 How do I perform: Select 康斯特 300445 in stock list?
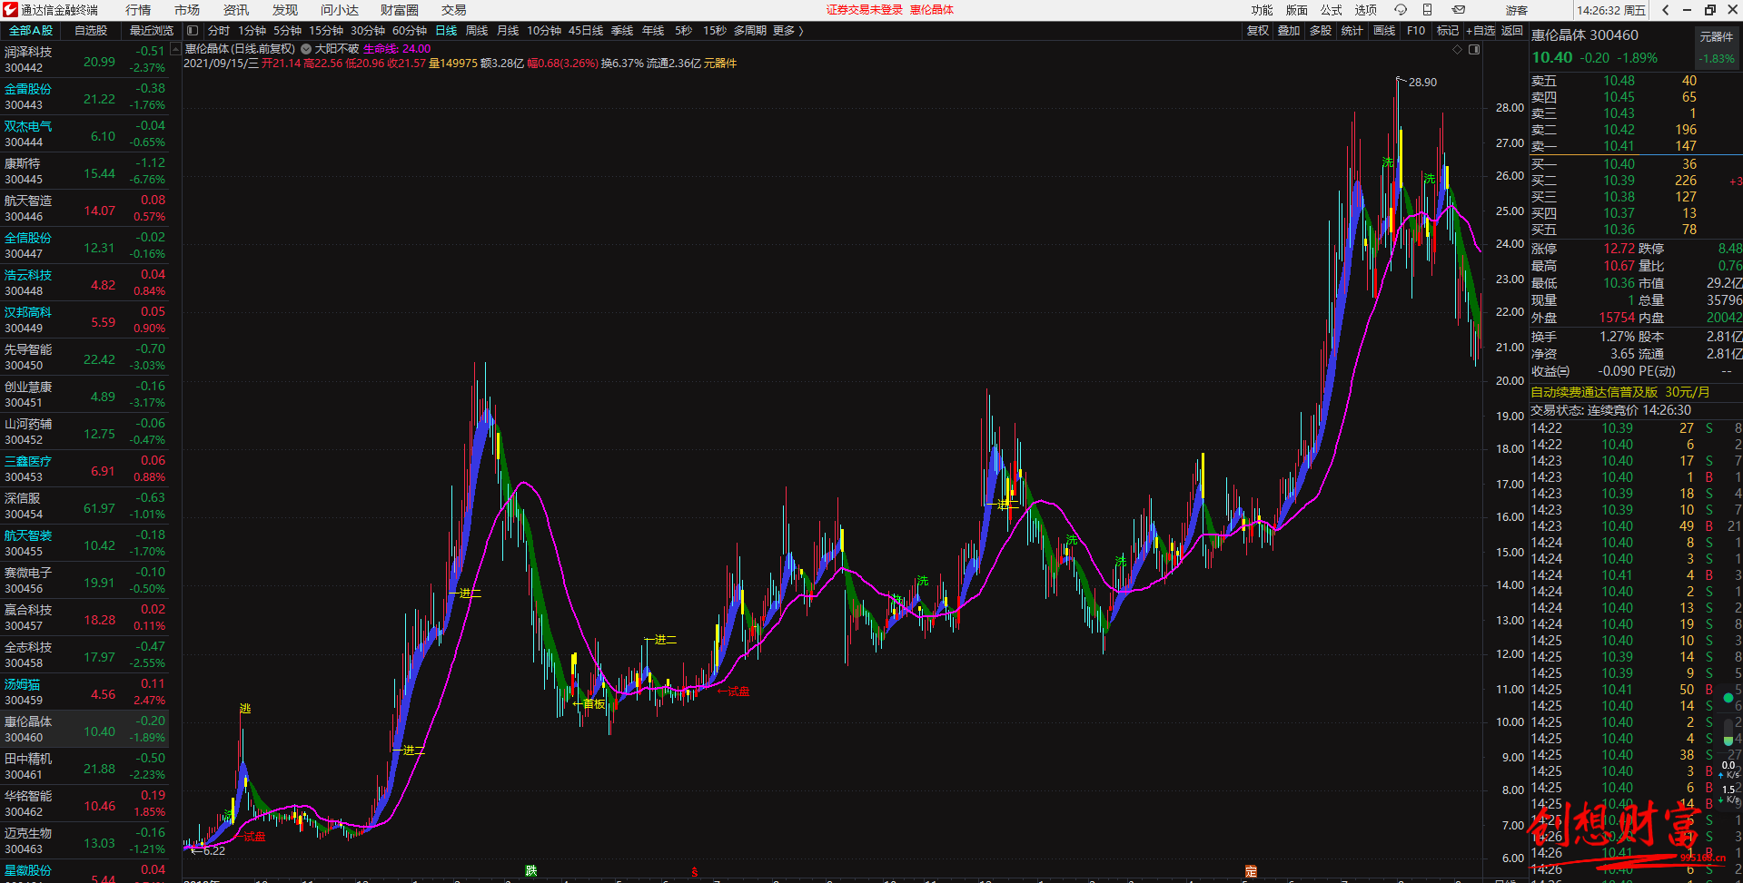(84, 171)
